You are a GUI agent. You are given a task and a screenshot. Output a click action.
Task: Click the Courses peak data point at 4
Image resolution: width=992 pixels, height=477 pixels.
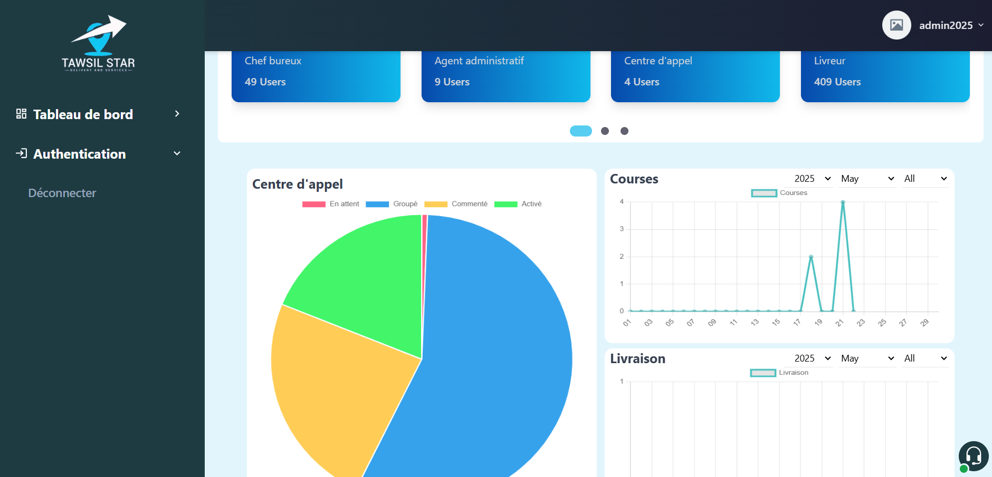843,202
